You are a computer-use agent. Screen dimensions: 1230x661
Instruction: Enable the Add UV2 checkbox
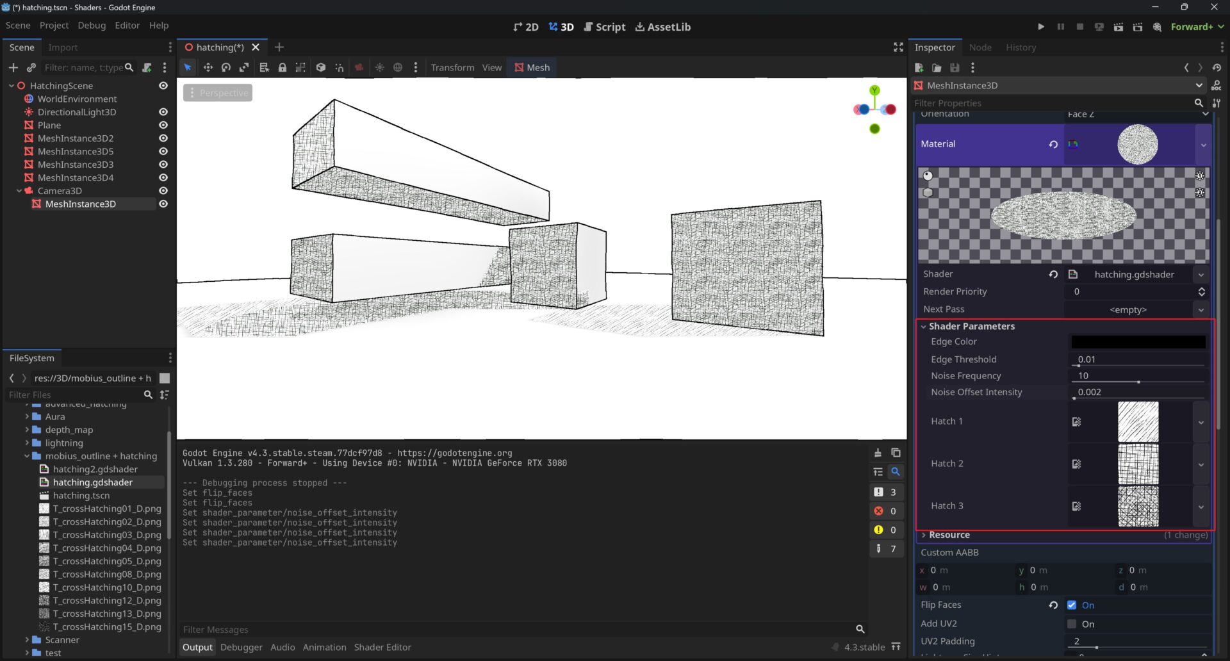click(1072, 624)
